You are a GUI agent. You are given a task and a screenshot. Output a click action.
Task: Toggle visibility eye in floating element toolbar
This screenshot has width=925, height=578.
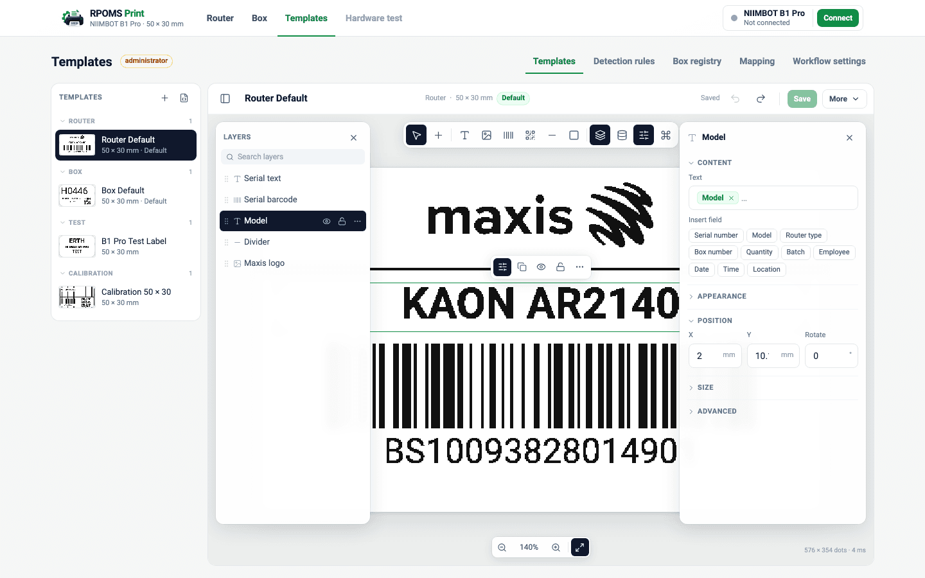(541, 267)
